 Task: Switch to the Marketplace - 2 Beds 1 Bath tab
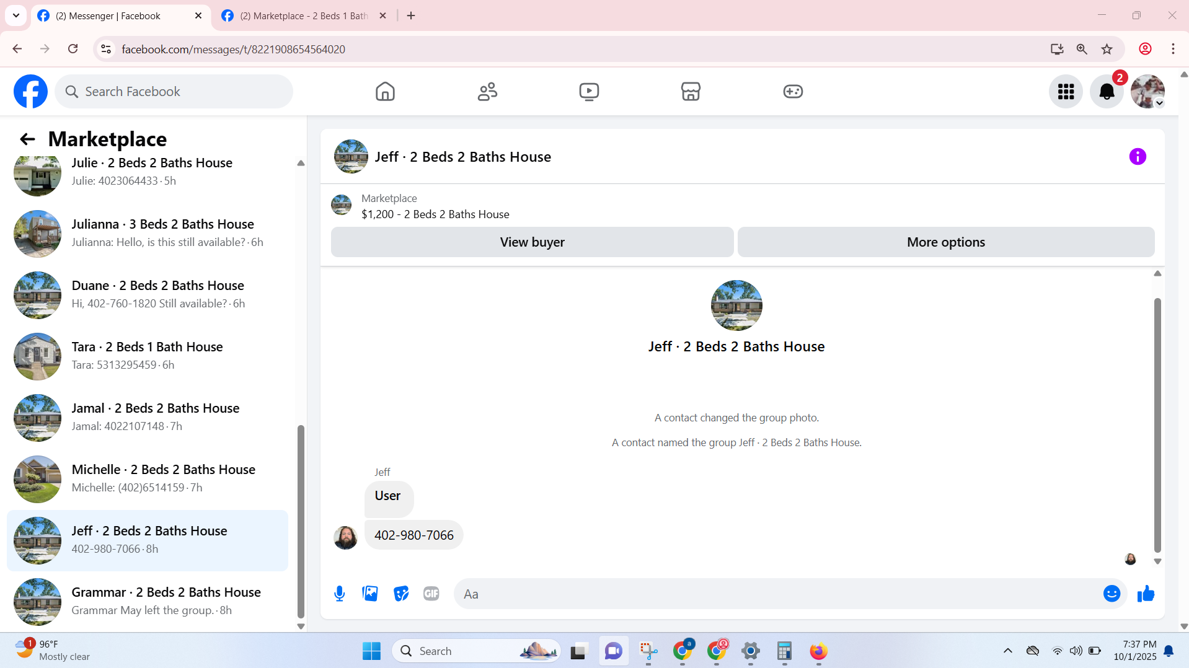pos(304,16)
